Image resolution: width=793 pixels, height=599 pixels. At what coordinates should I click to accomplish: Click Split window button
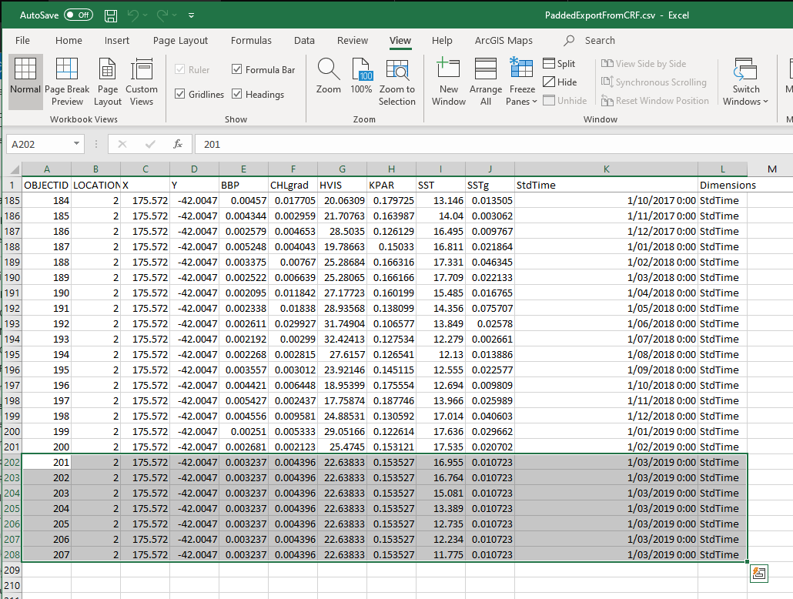pyautogui.click(x=559, y=64)
